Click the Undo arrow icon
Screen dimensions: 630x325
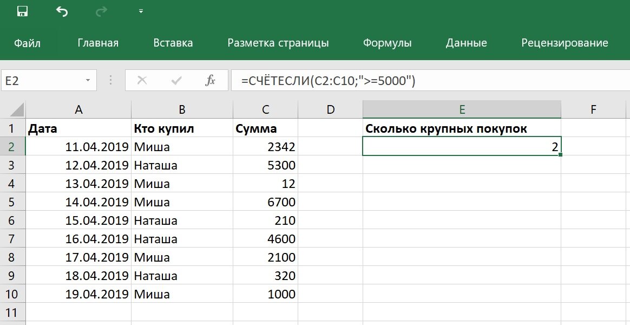pos(61,10)
